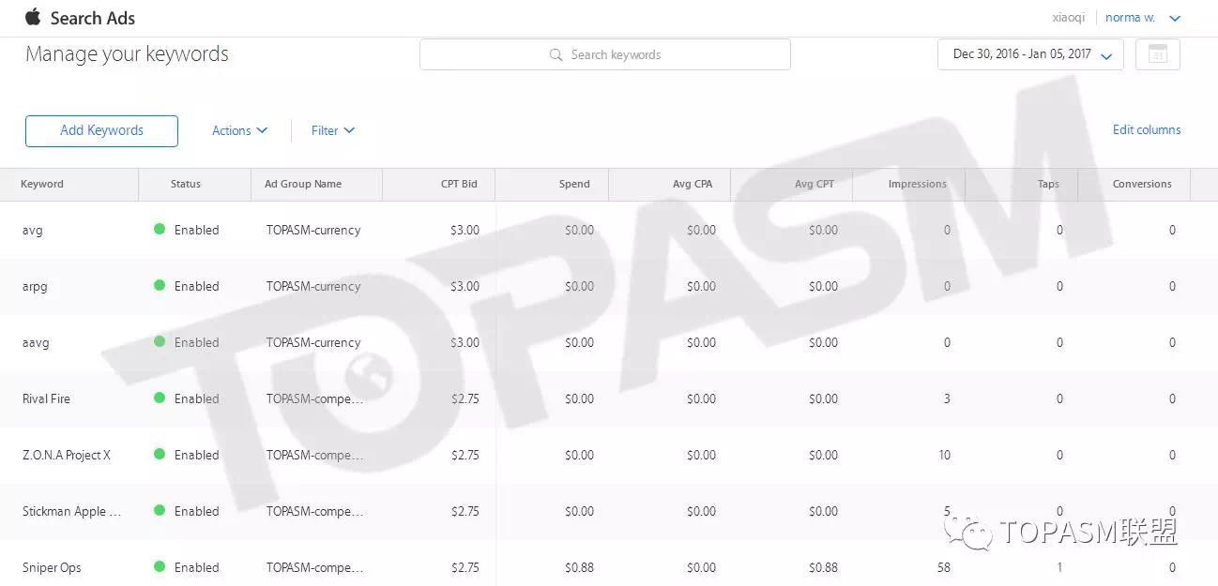Expand the Actions dropdown
Viewport: 1218px width, 586px height.
(x=239, y=130)
